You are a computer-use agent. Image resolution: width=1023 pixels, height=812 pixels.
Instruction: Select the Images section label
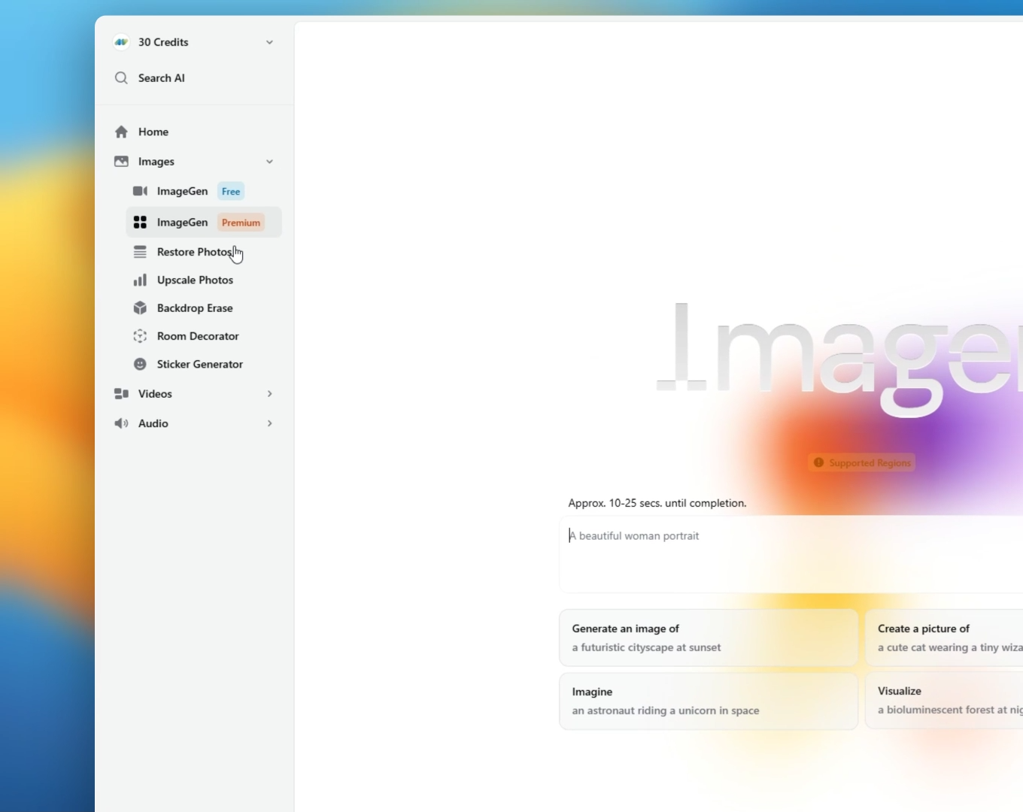(156, 162)
